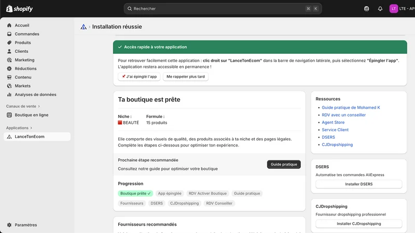Viewport: 415px width, 233px height.
Task: Click the Marketing target icon
Action: 9,60
